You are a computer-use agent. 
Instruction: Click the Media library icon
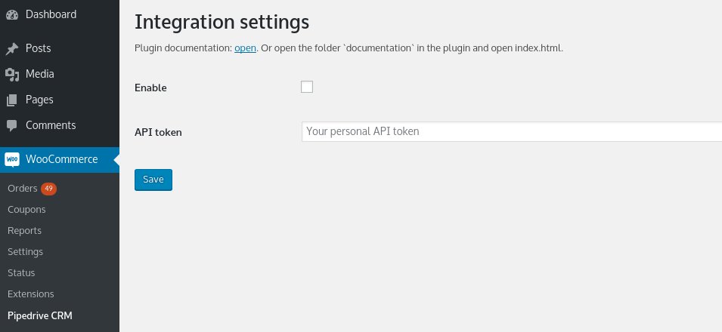coord(12,74)
